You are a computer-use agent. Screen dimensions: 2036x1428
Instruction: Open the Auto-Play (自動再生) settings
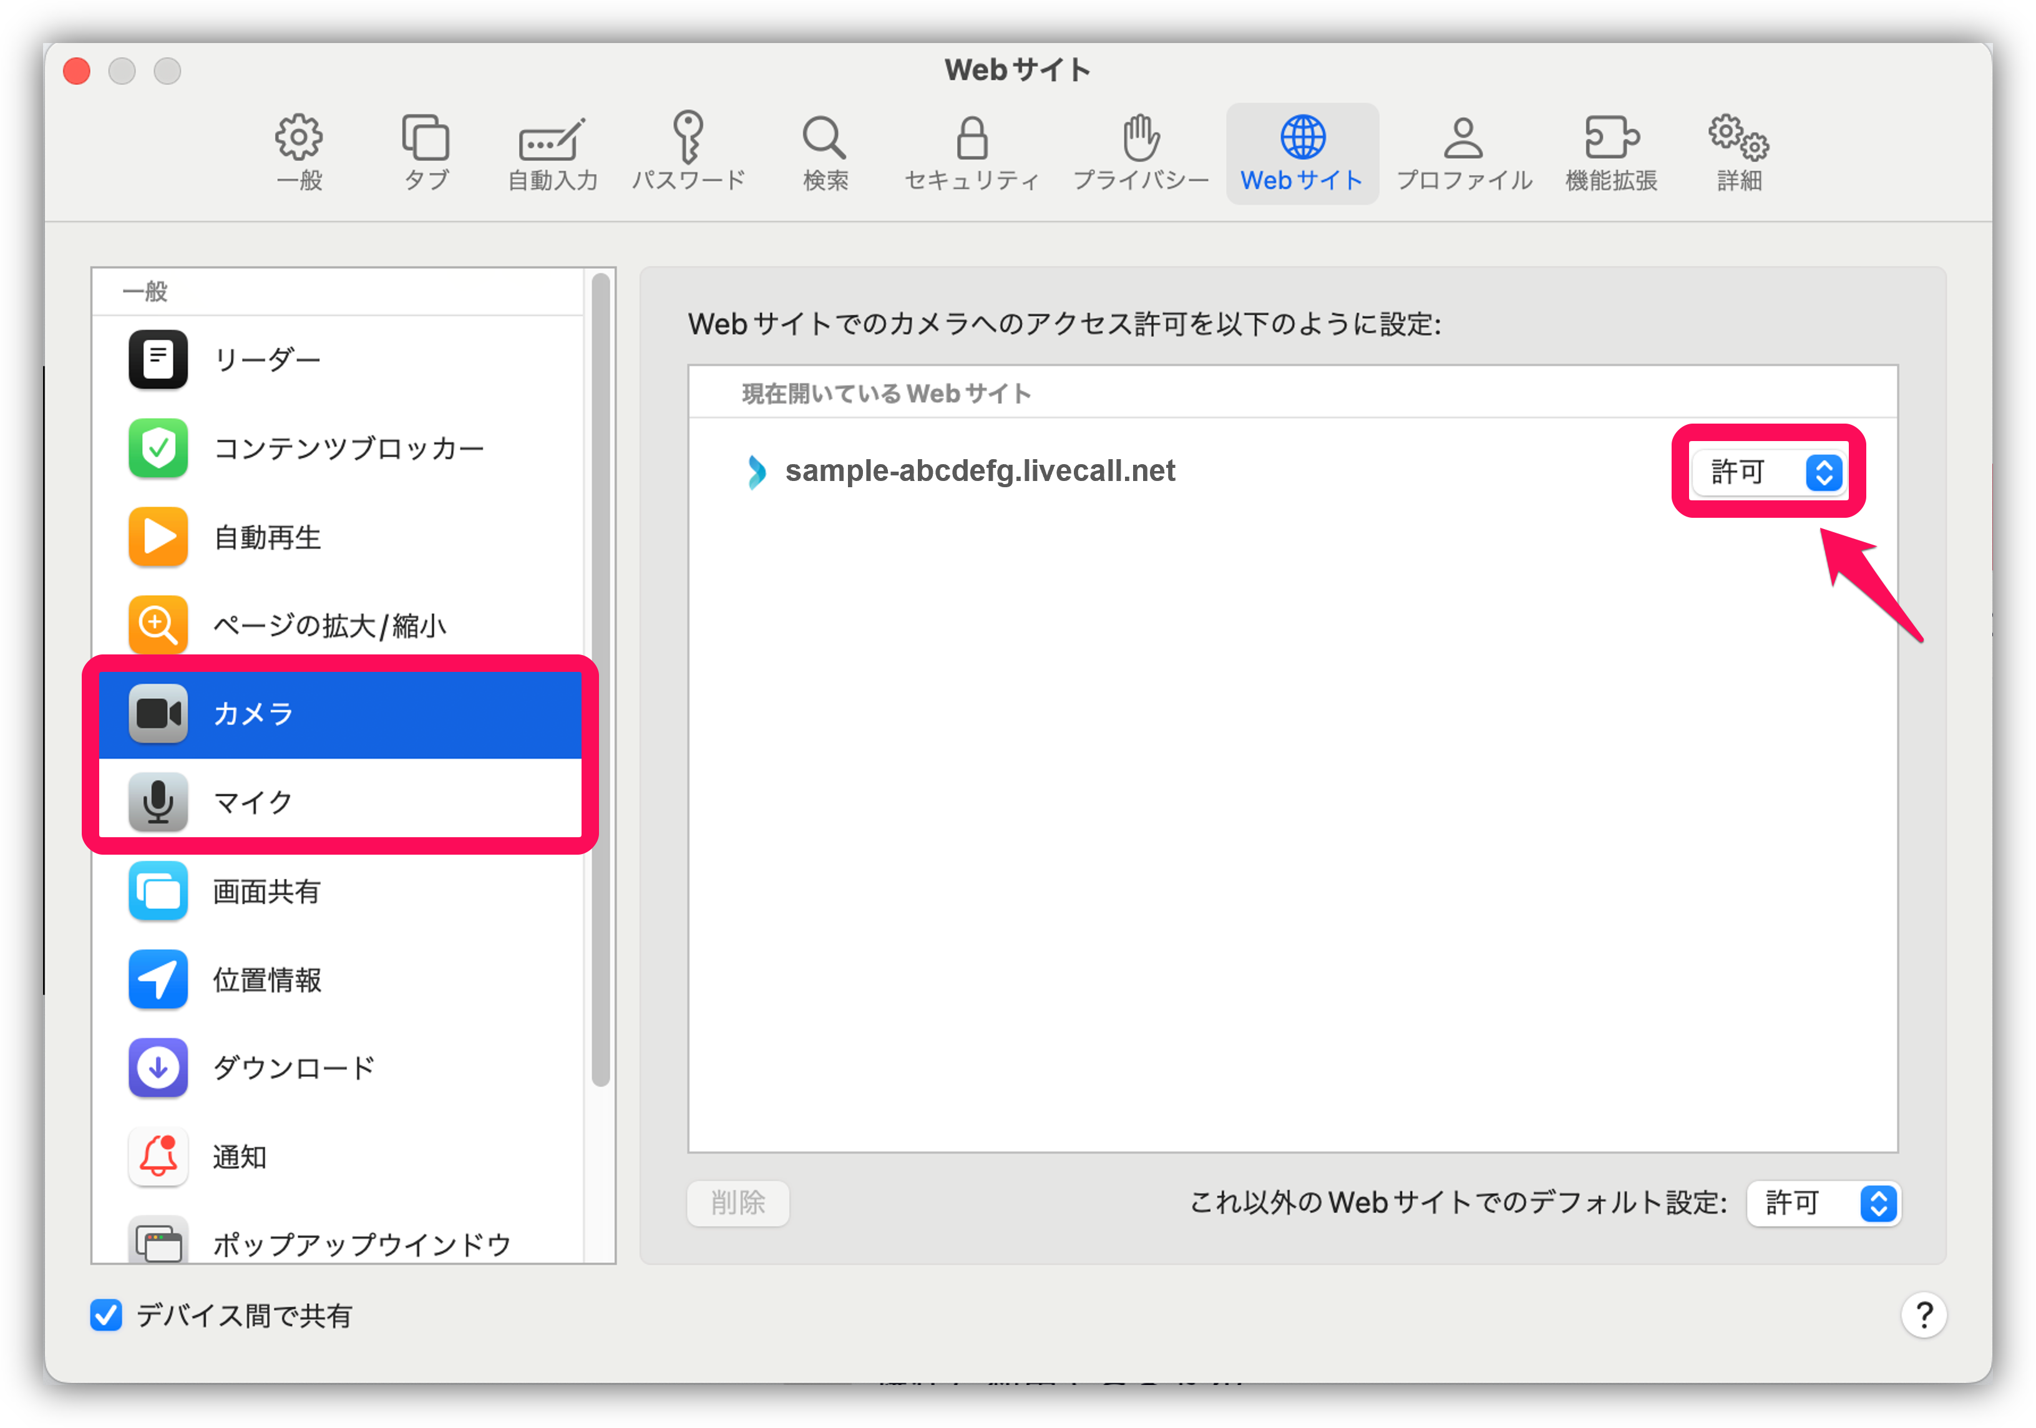[266, 537]
